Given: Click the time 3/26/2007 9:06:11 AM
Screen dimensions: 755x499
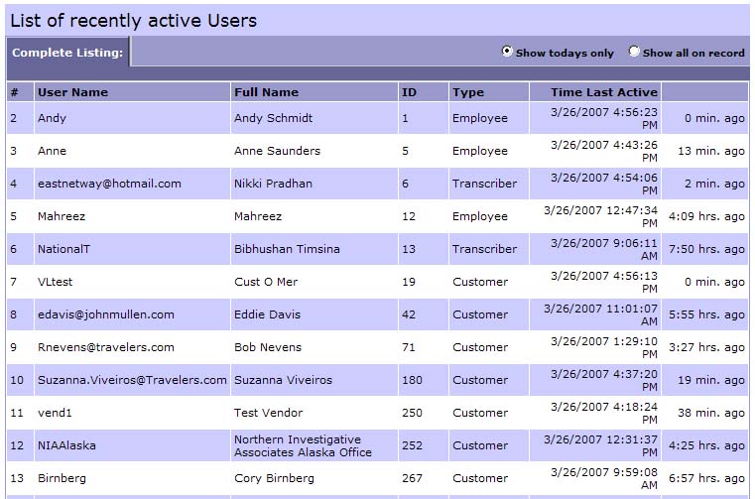Looking at the screenshot, I should point(604,249).
